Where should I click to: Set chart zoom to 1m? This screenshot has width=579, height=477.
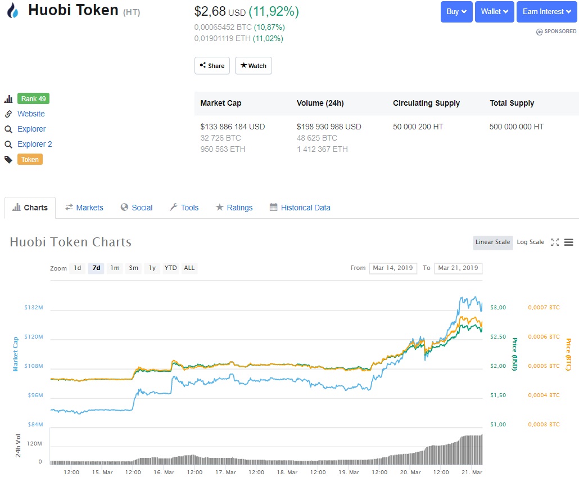point(115,268)
